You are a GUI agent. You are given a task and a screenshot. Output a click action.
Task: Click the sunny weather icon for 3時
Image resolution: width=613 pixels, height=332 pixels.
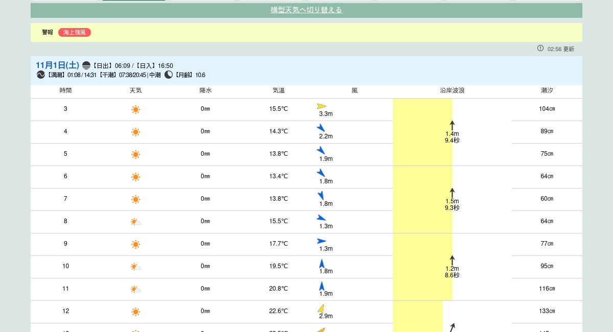[135, 109]
